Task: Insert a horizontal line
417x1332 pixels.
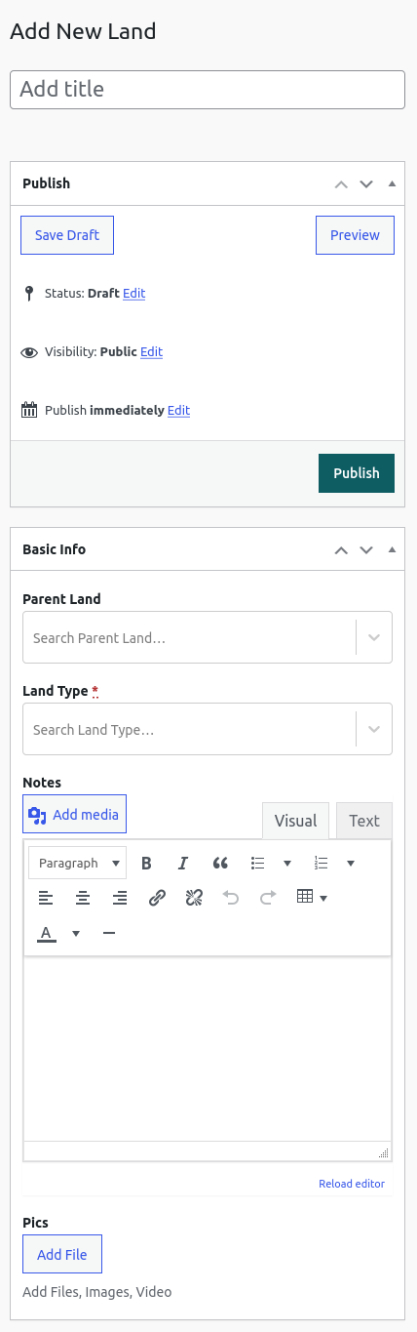Action: 109,934
